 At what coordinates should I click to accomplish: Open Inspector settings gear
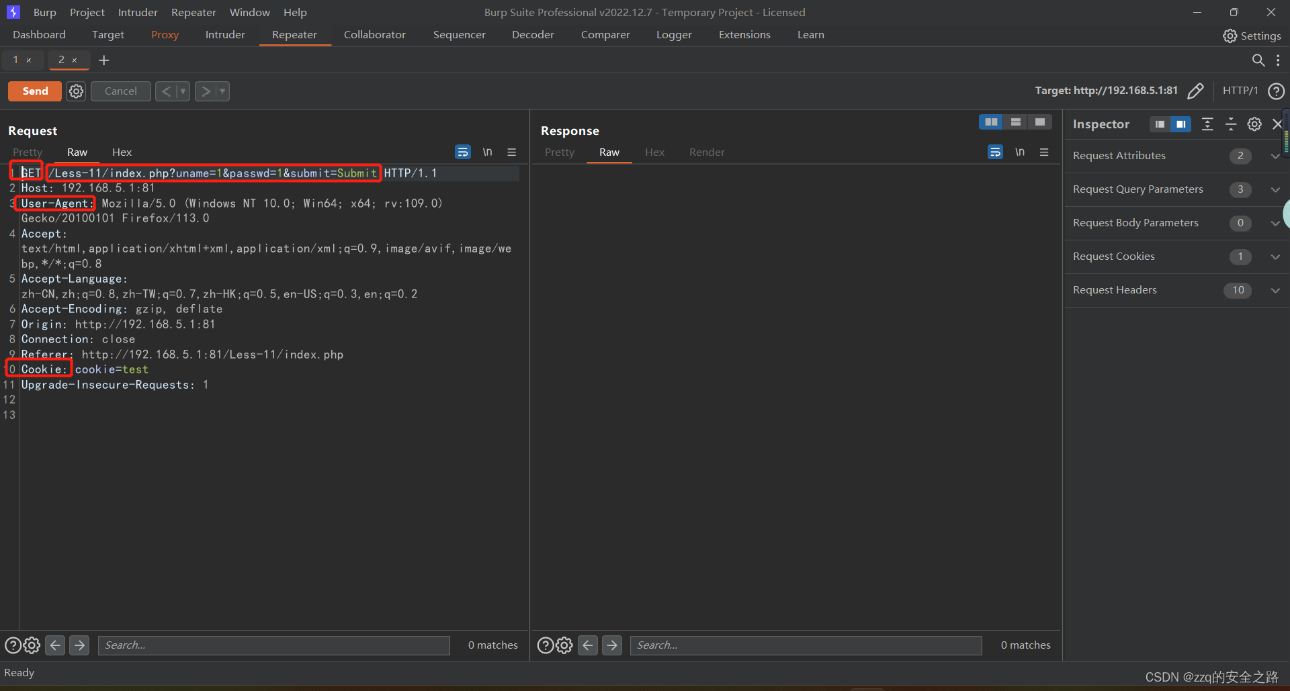click(x=1254, y=124)
